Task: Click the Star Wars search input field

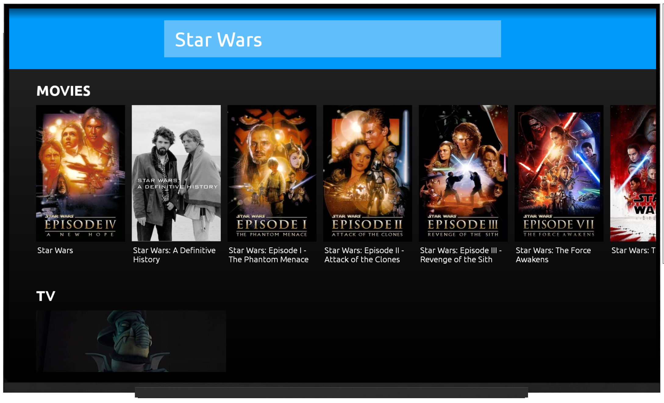Action: coord(332,39)
